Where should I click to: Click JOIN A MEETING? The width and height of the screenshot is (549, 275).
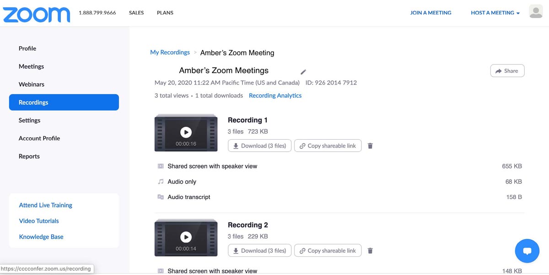click(x=431, y=12)
